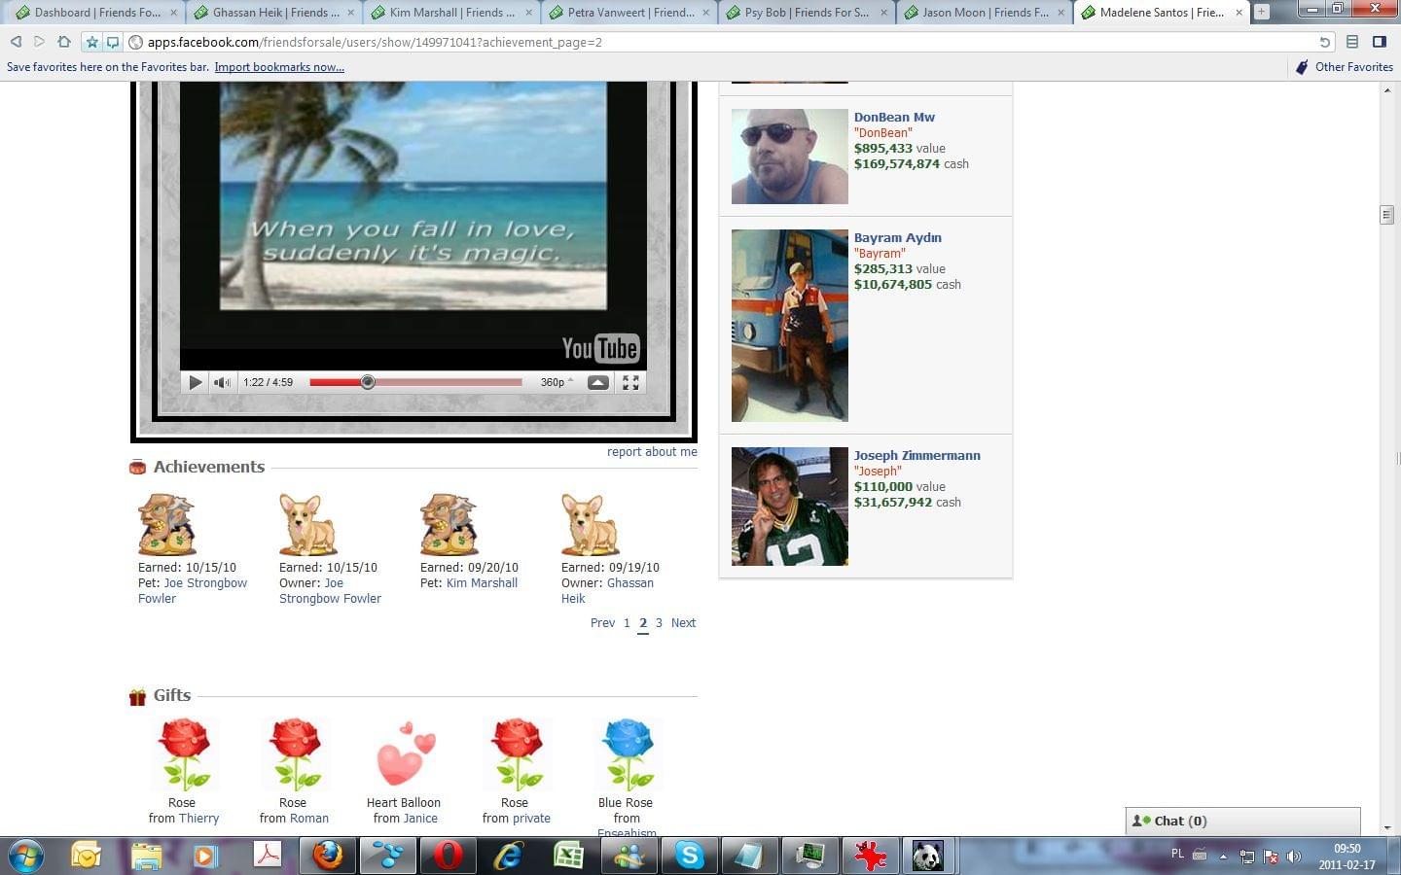Switch to the Psy Bob tab
The width and height of the screenshot is (1401, 875).
coord(806,13)
